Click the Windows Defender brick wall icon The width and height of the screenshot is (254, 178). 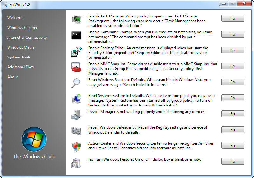tap(76, 131)
